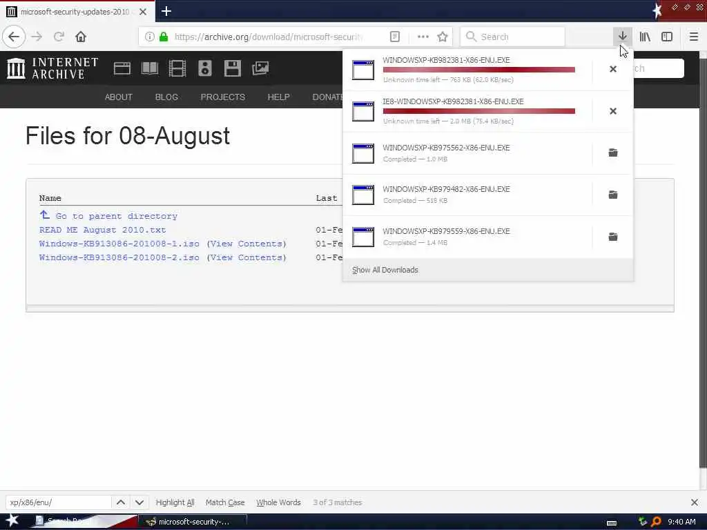Open the magnifier icon in system tray

tap(656, 522)
